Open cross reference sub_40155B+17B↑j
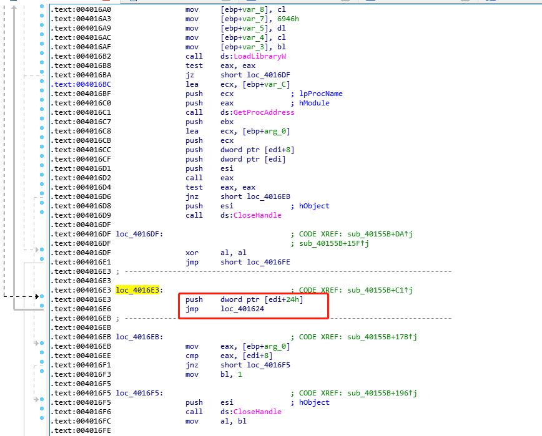542x436 pixels. 381,337
